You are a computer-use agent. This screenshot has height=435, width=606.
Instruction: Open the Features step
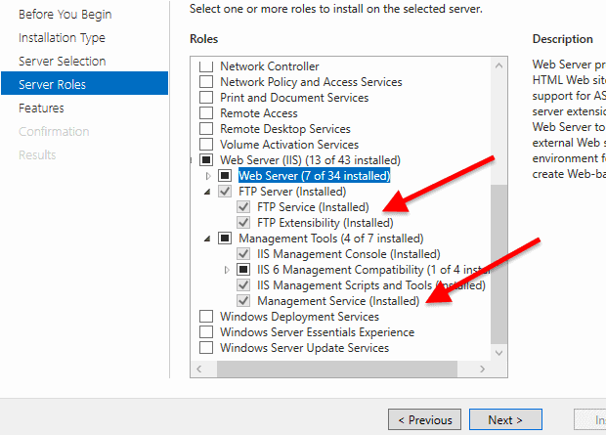[x=41, y=108]
